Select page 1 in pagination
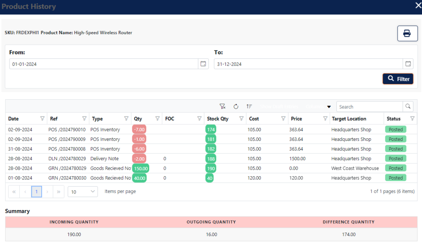The image size is (422, 245). 36,191
